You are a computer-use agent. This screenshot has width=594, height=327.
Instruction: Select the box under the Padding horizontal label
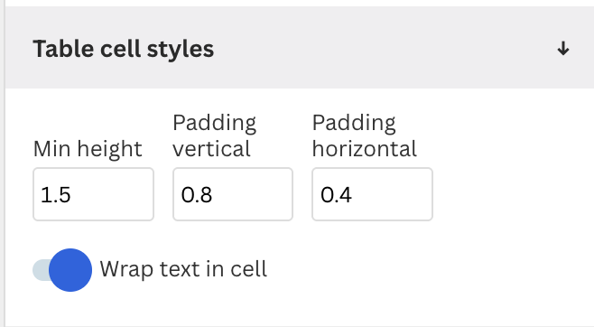[372, 194]
